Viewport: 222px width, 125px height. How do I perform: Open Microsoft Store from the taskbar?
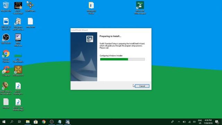[36, 122]
